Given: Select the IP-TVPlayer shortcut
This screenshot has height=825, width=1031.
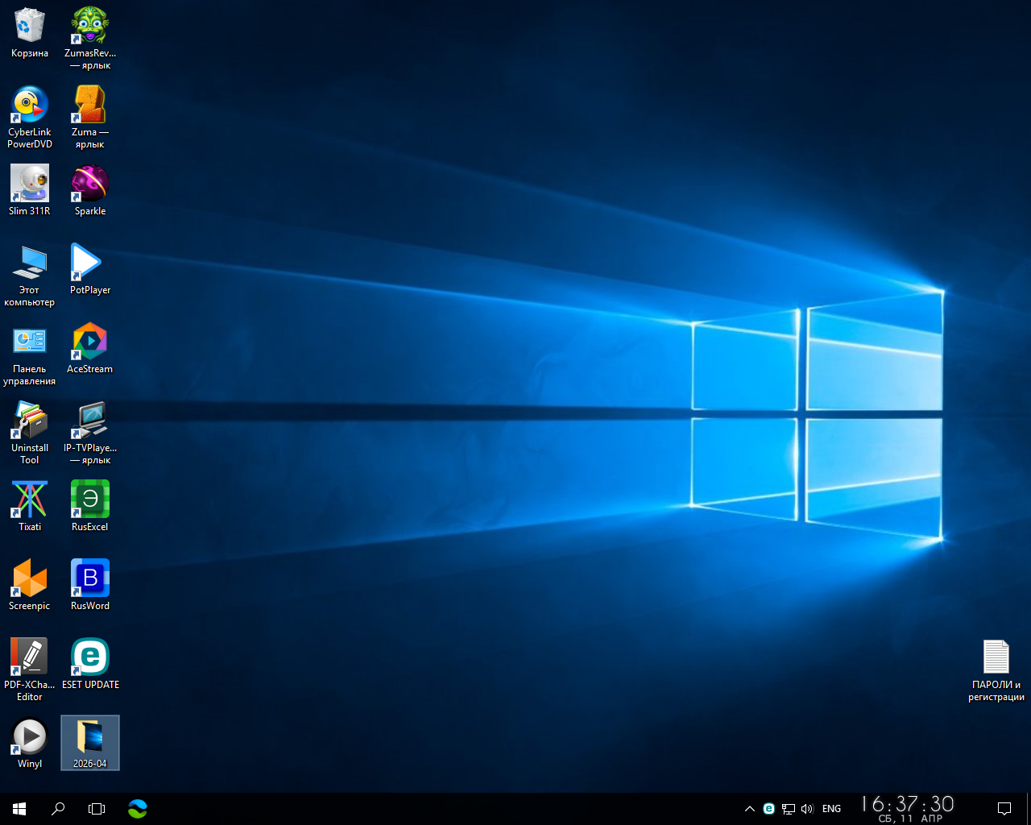Looking at the screenshot, I should click(90, 433).
